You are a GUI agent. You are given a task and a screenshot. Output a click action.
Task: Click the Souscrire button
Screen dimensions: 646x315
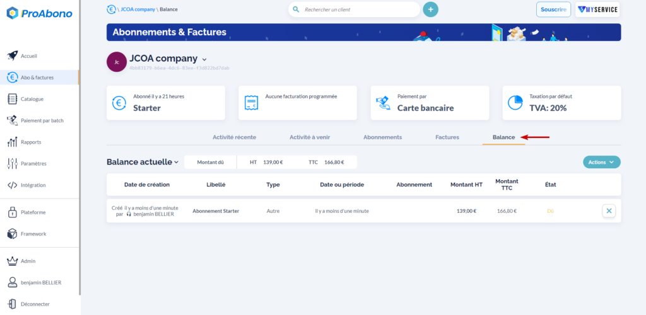click(x=553, y=9)
